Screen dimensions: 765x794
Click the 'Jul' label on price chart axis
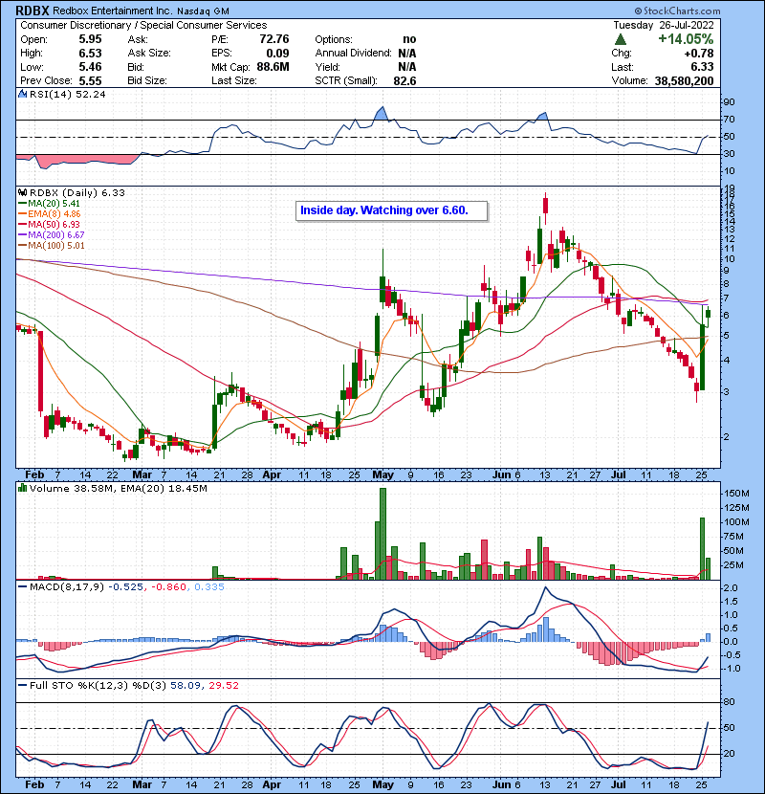click(x=619, y=475)
